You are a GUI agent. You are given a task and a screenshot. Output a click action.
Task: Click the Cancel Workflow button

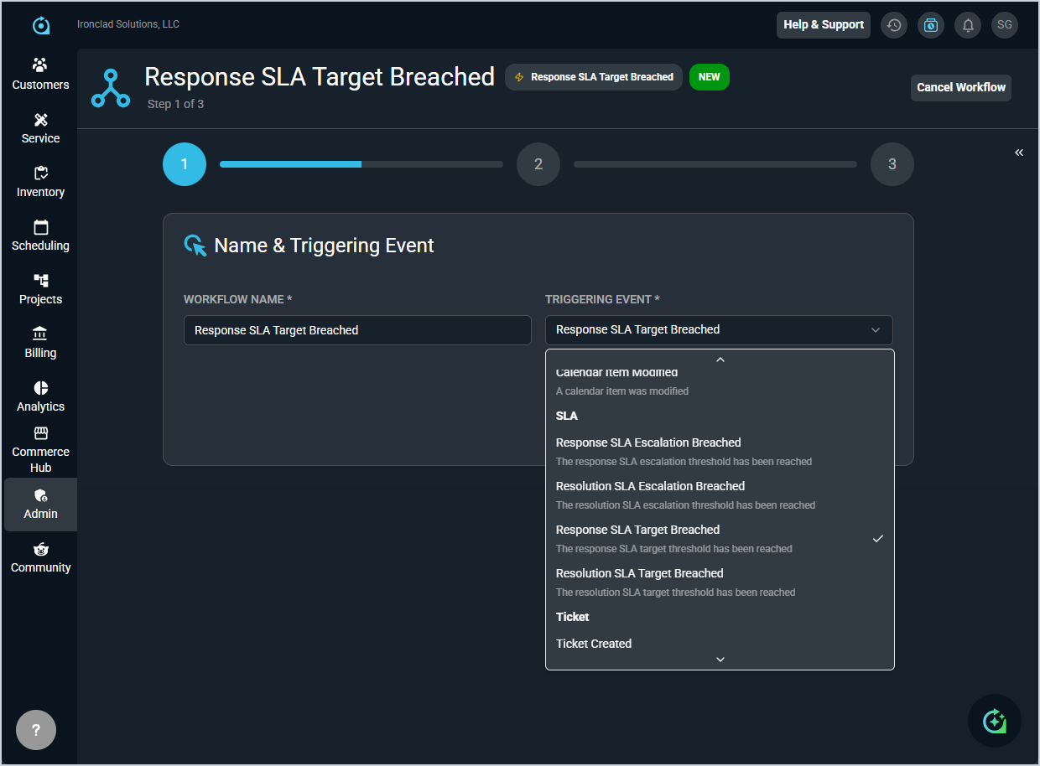pos(960,87)
